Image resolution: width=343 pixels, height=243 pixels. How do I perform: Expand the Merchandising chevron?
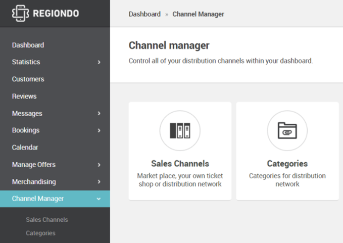99,181
